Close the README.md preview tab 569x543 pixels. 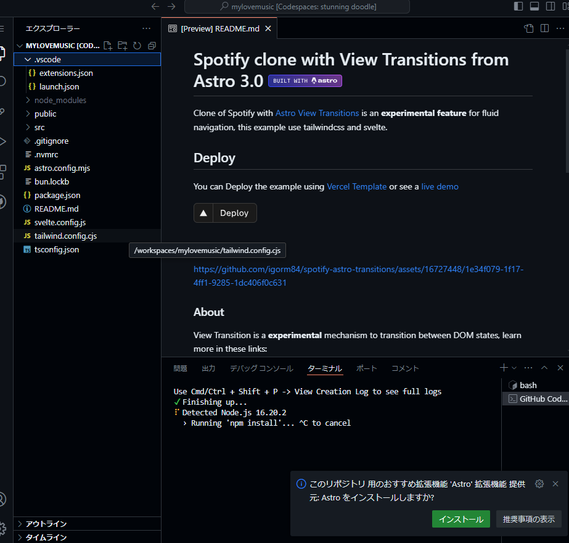[268, 28]
